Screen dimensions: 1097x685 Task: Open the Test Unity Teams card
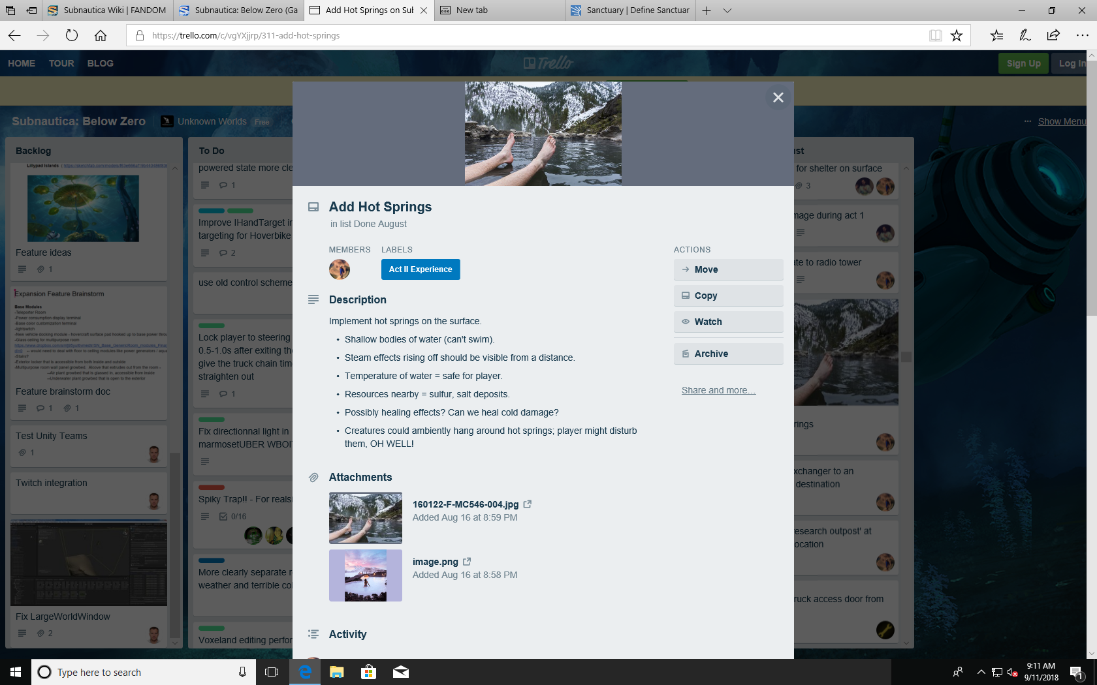89,446
